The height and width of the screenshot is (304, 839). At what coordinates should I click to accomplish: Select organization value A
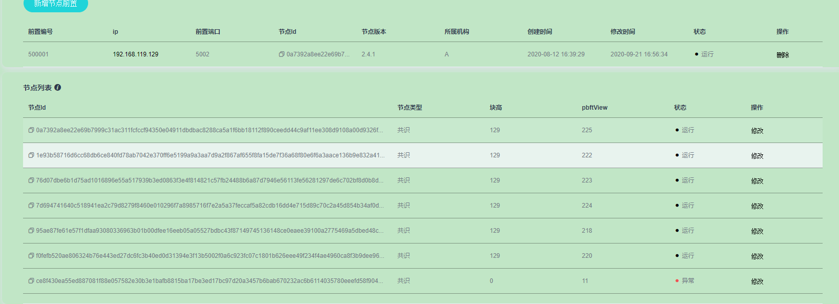447,54
